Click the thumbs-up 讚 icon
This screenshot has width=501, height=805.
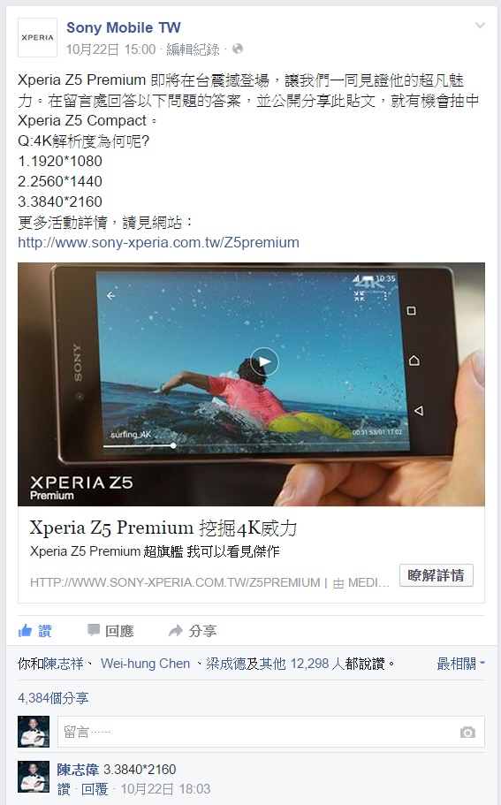pos(25,630)
